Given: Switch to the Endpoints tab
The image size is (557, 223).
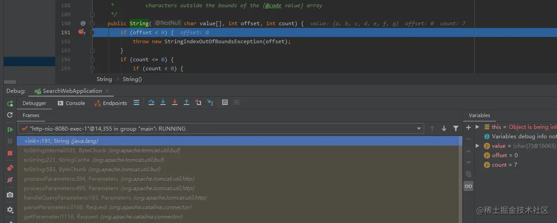Looking at the screenshot, I should click(111, 103).
